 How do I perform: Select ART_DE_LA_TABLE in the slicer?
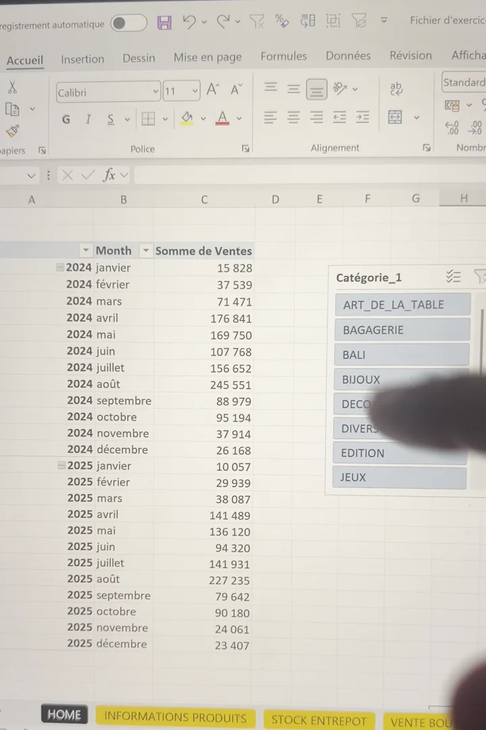[402, 304]
